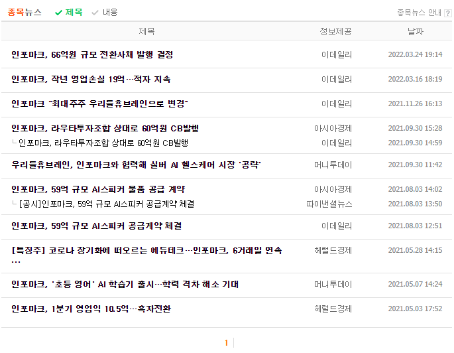Image resolution: width=454 pixels, height=353 pixels.
Task: Click 이데일리 source for 최대주주 변경 row
Action: (337, 104)
